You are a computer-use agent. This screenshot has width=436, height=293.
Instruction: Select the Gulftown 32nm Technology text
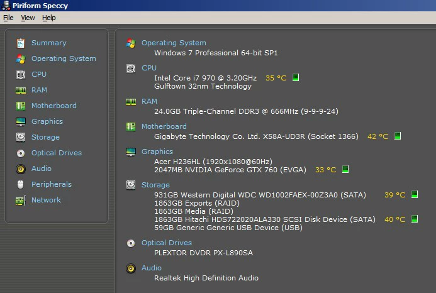click(x=203, y=86)
